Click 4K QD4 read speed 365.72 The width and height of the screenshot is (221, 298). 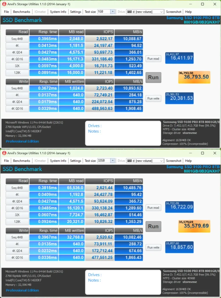click(129, 201)
